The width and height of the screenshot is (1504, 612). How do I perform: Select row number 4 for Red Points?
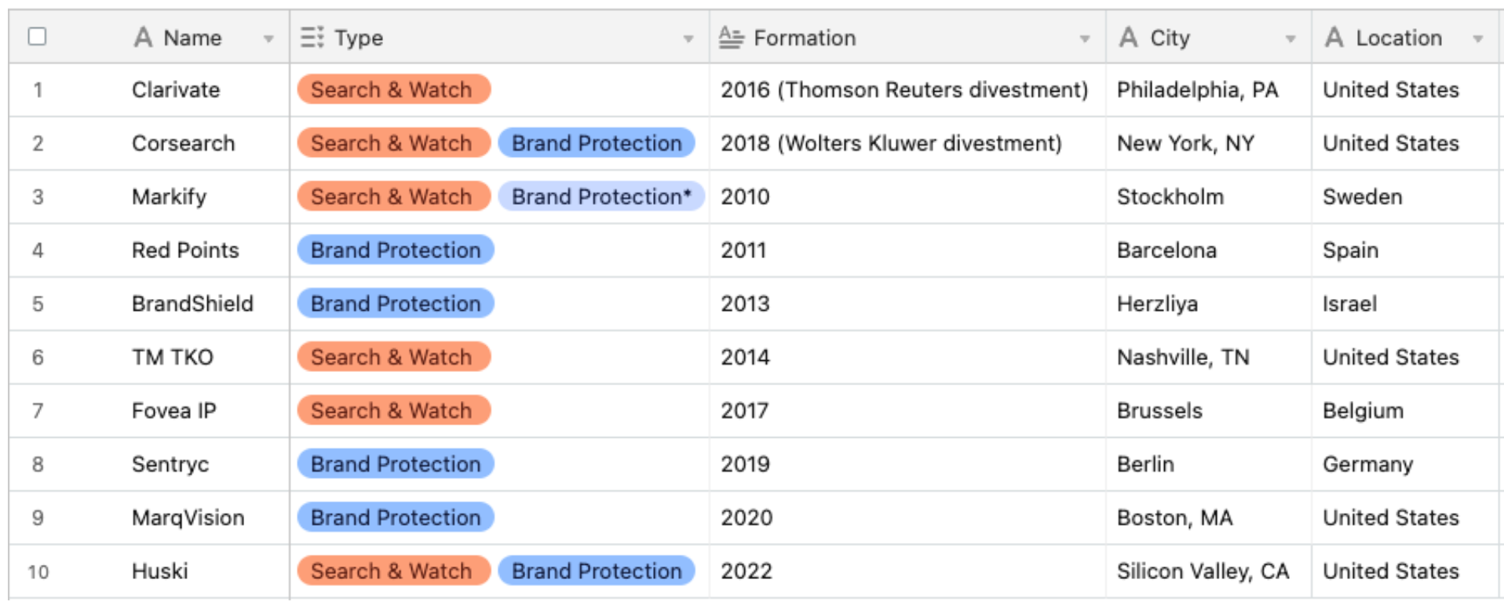click(x=38, y=250)
